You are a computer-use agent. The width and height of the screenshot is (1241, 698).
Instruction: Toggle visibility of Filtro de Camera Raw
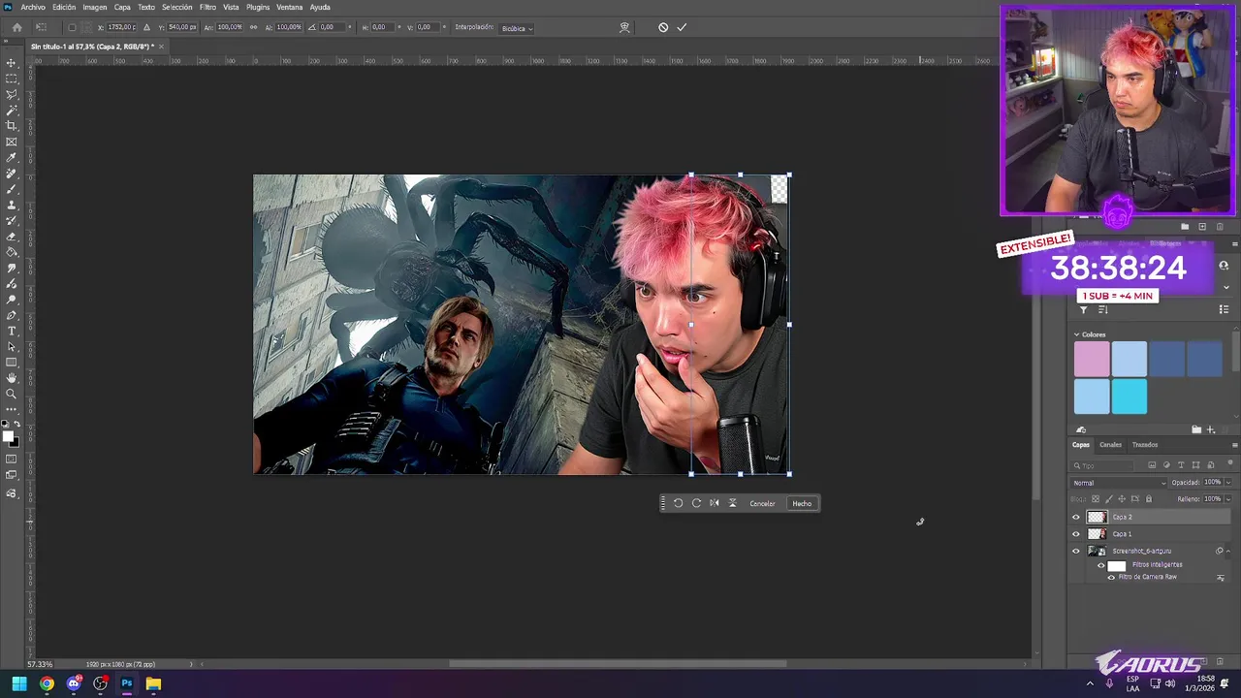(1111, 577)
